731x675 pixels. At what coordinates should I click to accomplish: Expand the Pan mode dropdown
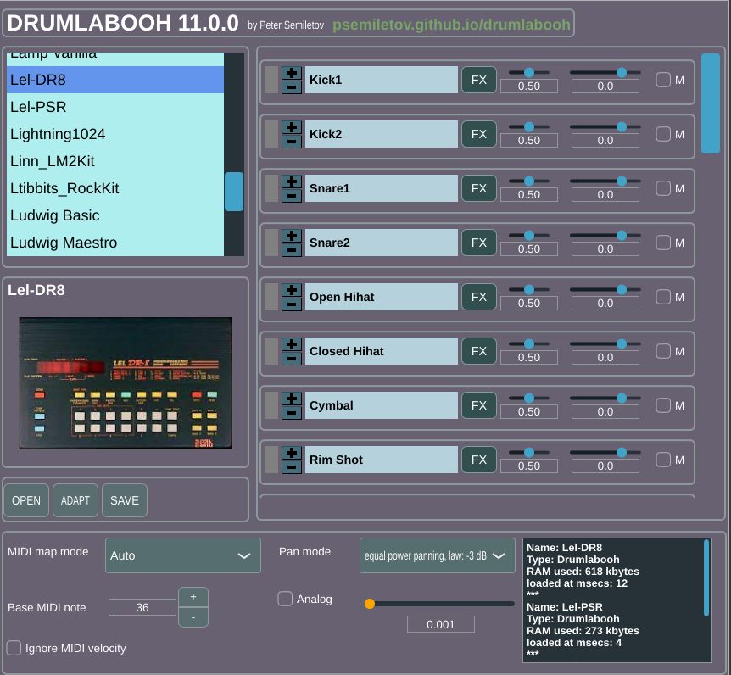click(x=437, y=555)
